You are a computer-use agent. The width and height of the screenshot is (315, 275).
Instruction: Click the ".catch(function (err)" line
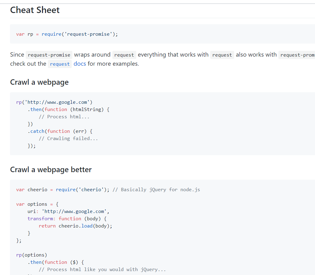click(x=60, y=131)
